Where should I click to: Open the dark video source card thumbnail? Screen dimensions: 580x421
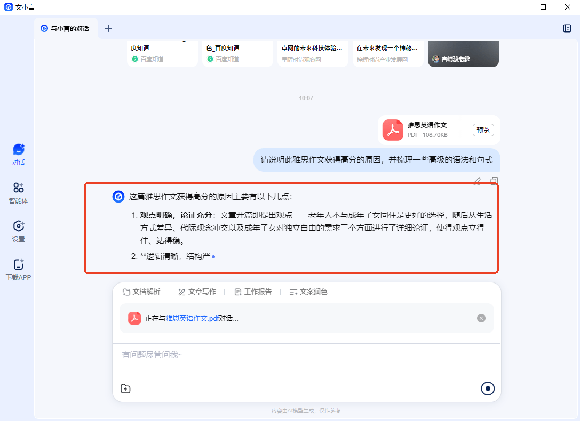point(463,53)
